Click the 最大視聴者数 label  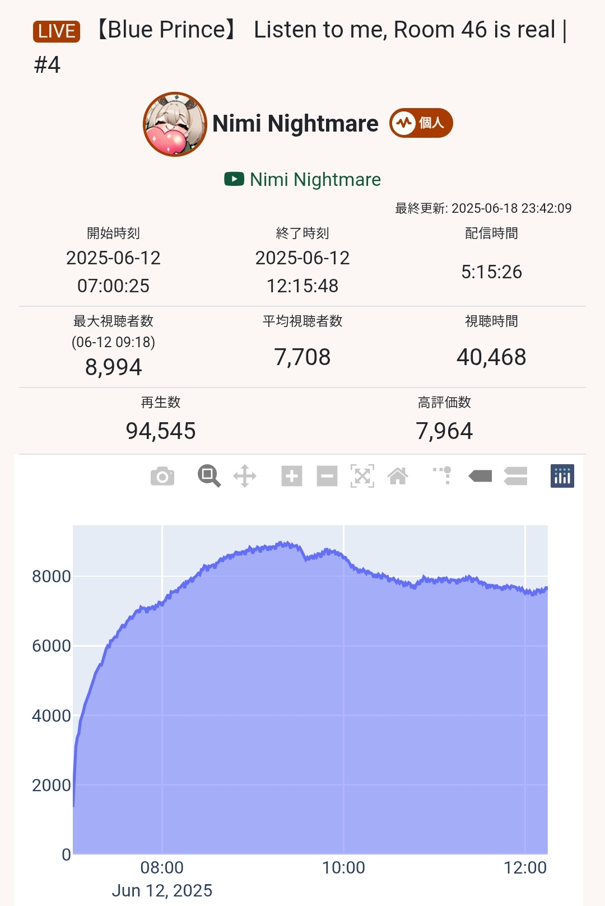pos(113,321)
